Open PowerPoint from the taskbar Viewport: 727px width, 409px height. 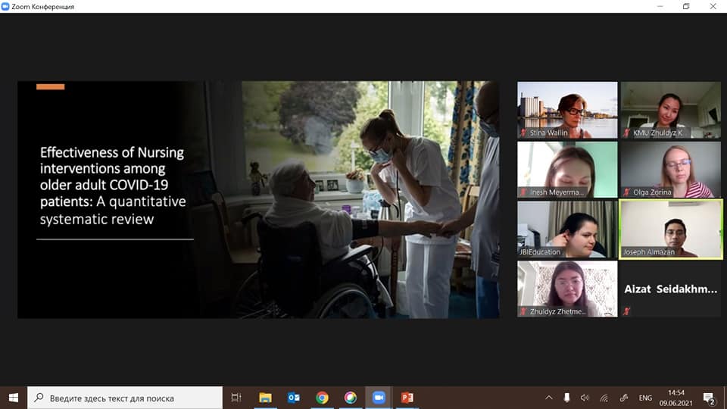point(407,398)
